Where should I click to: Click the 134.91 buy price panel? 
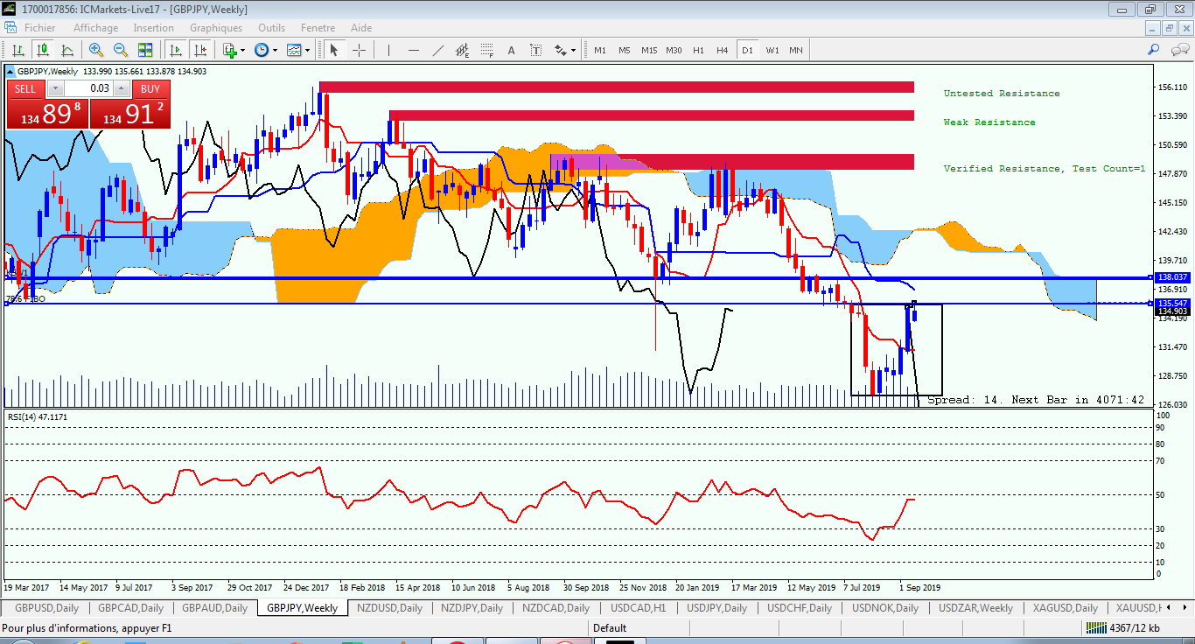(130, 113)
